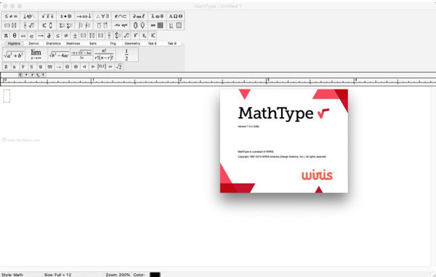Open the operator symbols ±•⊗ palette
Screen dimensions: 436x277
(x=66, y=16)
